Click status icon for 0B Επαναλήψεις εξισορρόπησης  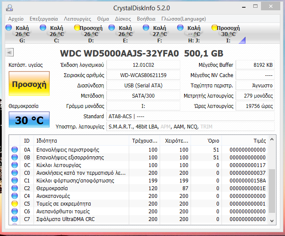point(15,157)
